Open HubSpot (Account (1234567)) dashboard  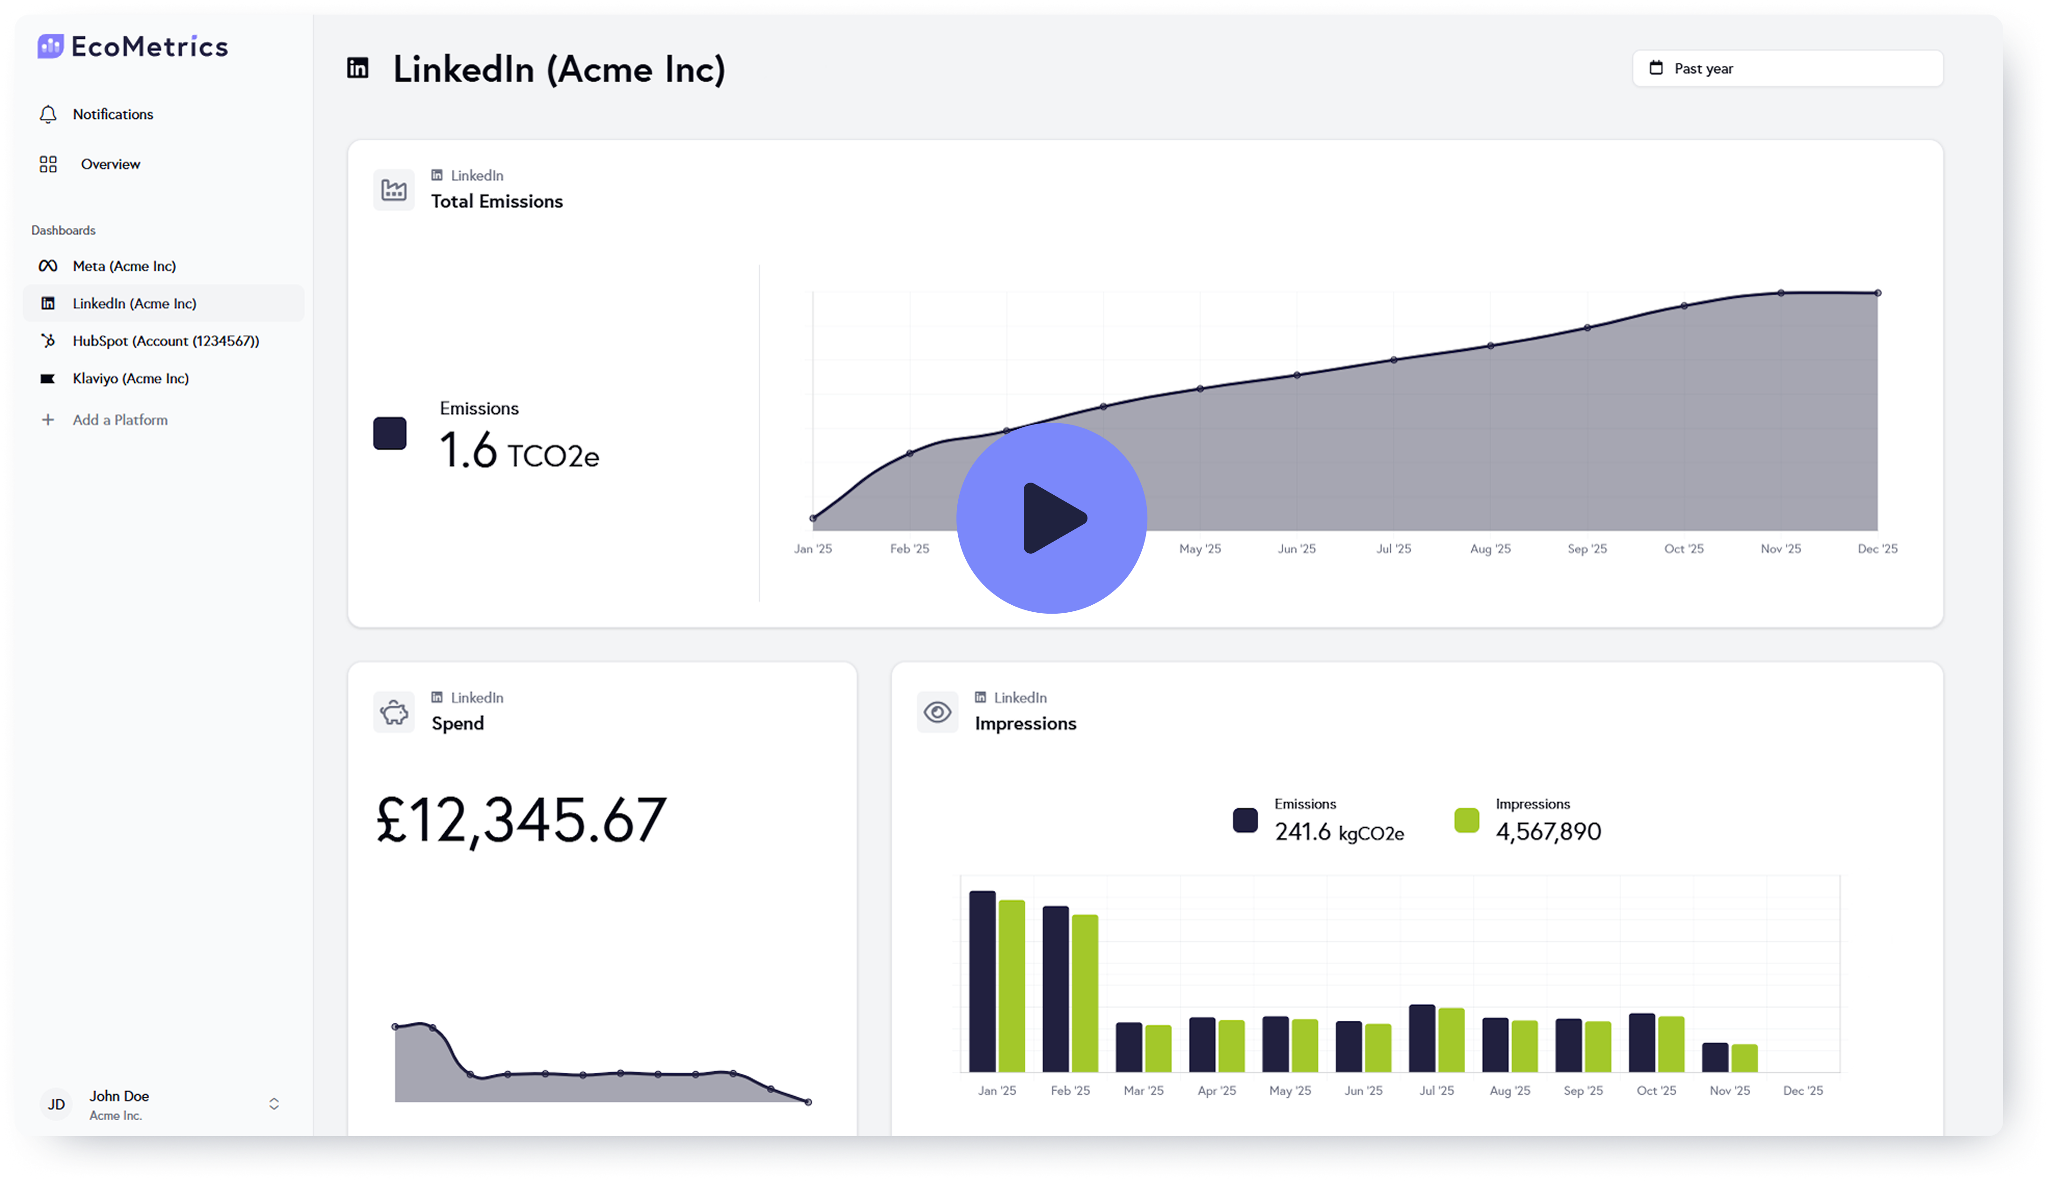tap(165, 341)
